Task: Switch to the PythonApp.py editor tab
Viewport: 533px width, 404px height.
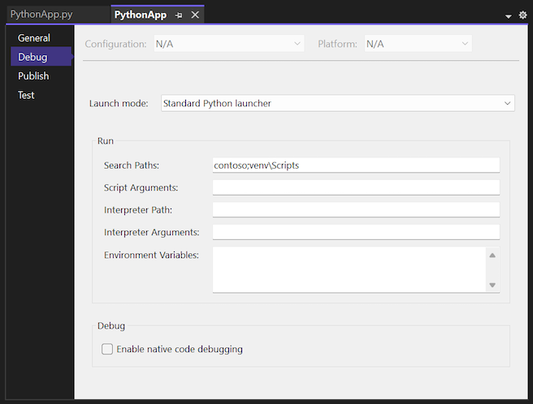Action: point(42,15)
